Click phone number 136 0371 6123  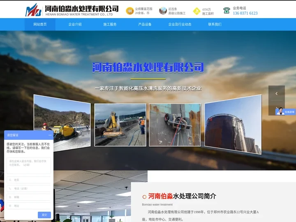(x=245, y=13)
